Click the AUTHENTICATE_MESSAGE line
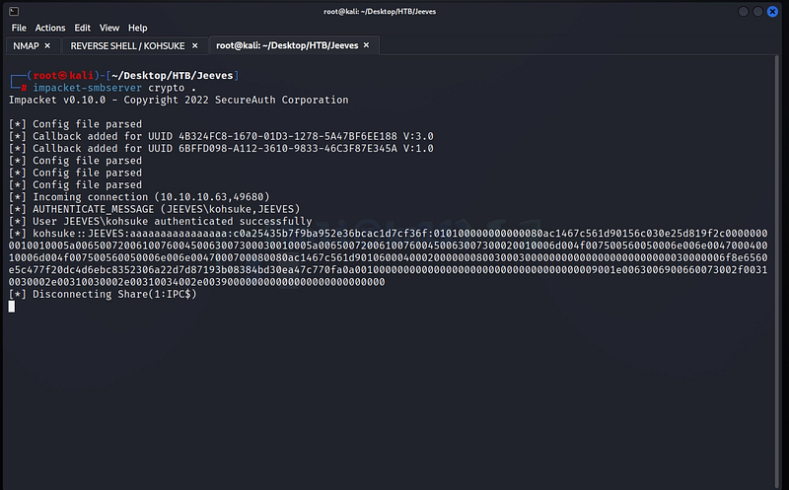The image size is (789, 490). tap(155, 209)
